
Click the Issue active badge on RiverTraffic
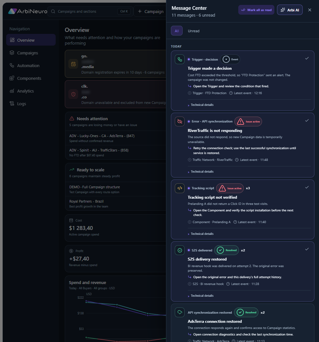coord(248,121)
